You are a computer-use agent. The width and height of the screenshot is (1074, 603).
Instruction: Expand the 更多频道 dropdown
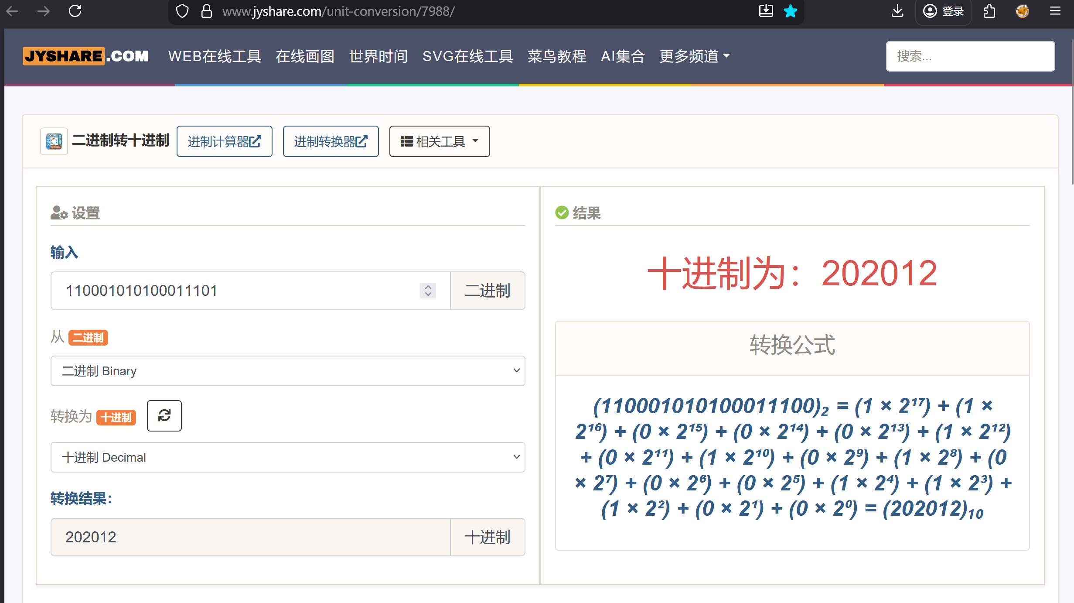(695, 56)
